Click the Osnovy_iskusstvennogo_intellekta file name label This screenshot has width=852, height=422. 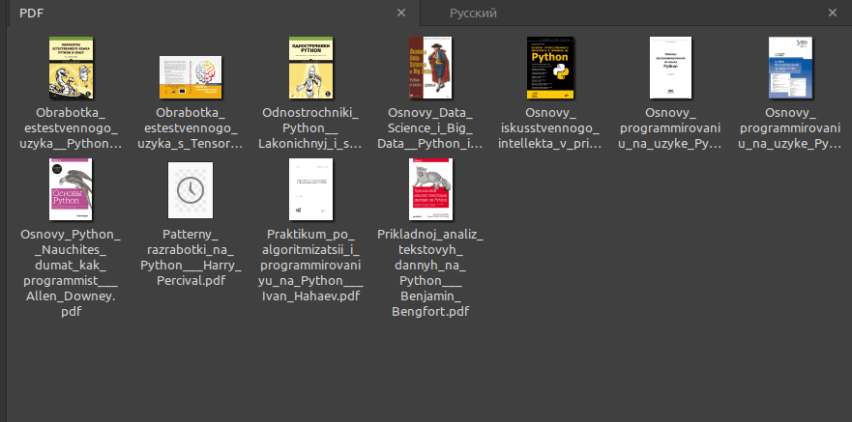coord(549,128)
